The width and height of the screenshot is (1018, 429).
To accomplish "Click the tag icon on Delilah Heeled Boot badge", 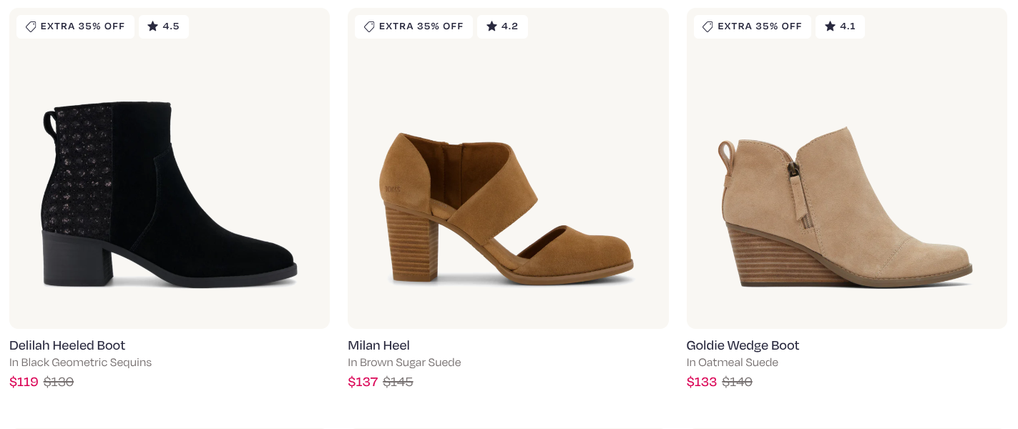I will tap(31, 26).
